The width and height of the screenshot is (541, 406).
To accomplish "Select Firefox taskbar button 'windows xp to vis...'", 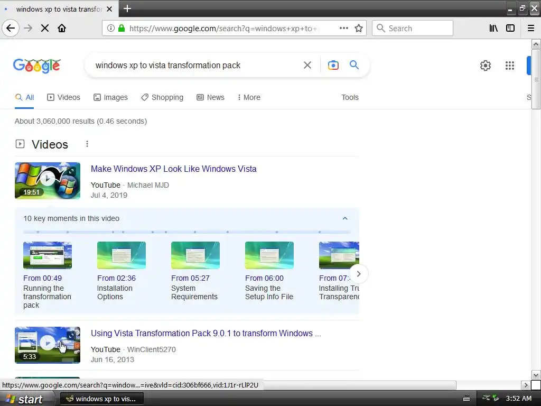I will click(x=102, y=399).
